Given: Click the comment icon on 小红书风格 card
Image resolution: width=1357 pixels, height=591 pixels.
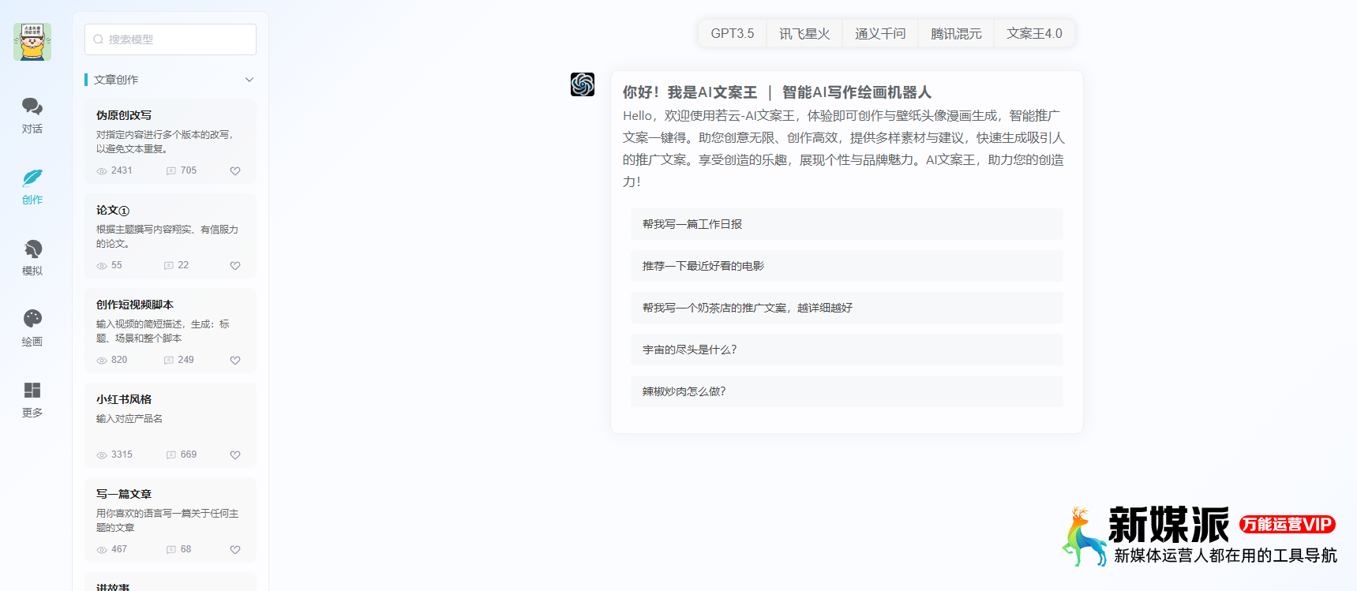Looking at the screenshot, I should [171, 455].
